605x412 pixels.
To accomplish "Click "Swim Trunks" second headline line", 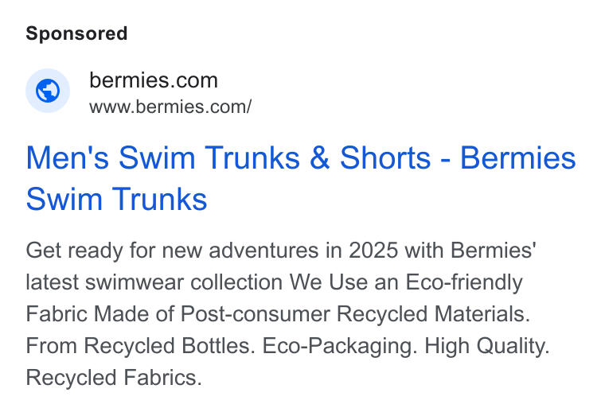I will coord(116,199).
